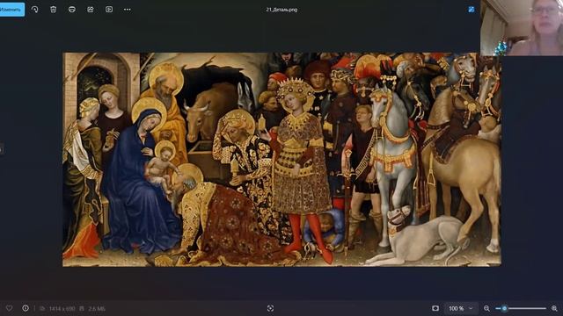
Task: Click the blue Изменить edit button
Action: (11, 10)
